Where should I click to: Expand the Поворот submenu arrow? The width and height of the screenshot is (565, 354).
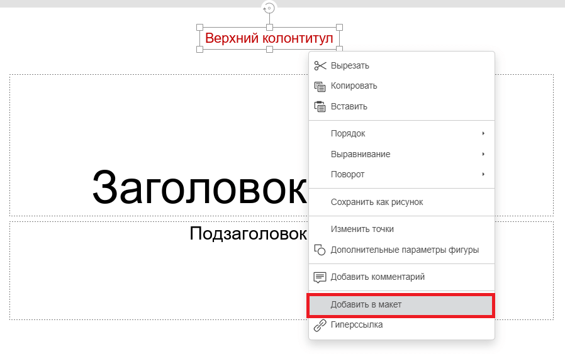coord(483,174)
